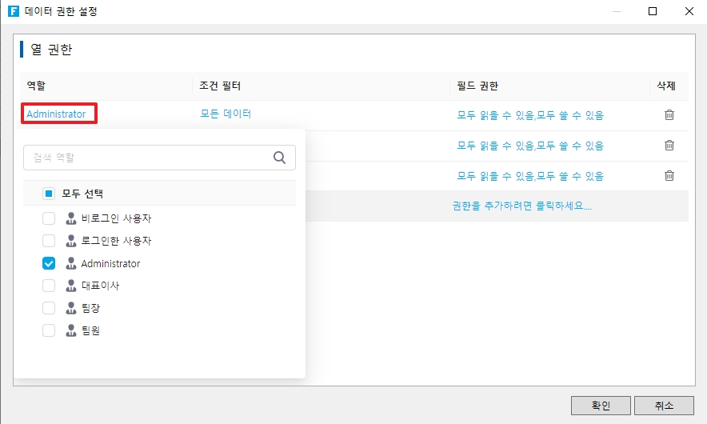707x424 pixels.
Task: Uncheck the Administrator role checkbox
Action: coord(49,263)
